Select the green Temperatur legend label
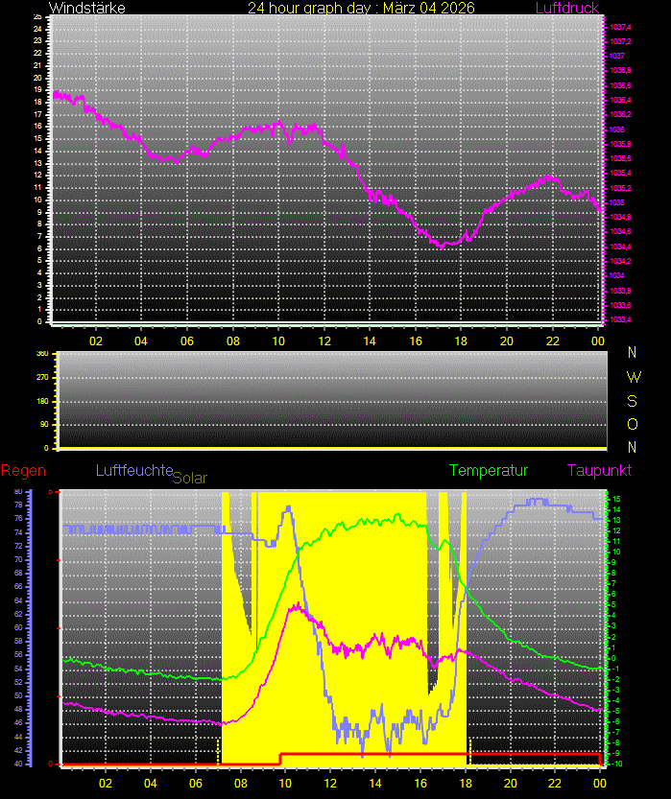This screenshot has height=799, width=671. coord(489,470)
